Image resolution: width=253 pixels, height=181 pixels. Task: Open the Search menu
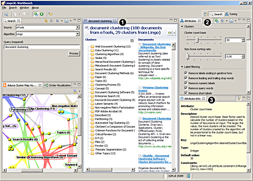[13, 8]
